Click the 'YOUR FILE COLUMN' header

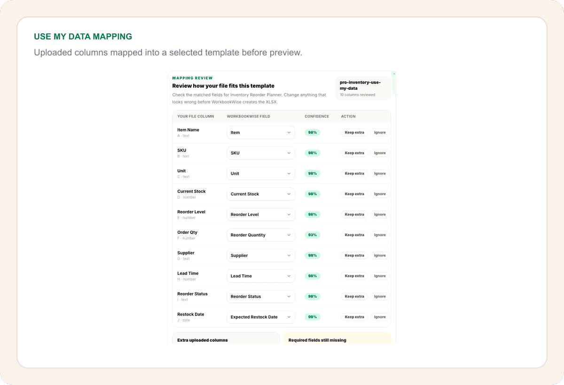pyautogui.click(x=196, y=116)
